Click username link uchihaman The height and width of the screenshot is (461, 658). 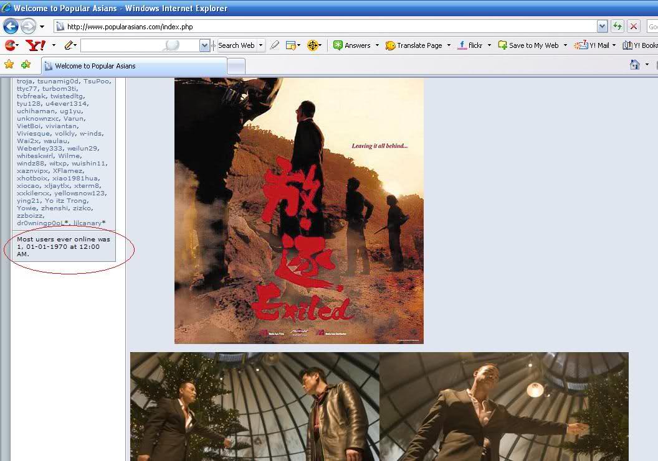point(36,111)
